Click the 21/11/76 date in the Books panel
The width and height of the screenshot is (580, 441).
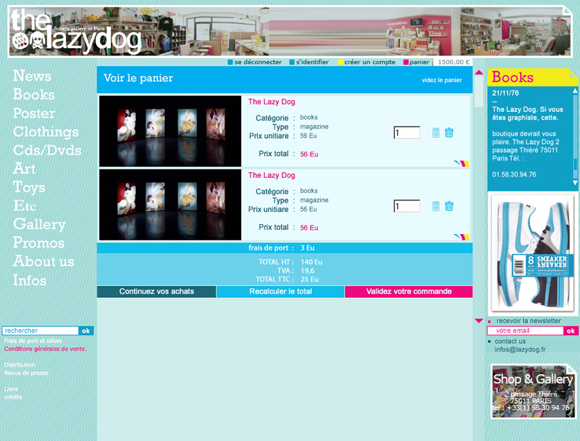click(505, 93)
